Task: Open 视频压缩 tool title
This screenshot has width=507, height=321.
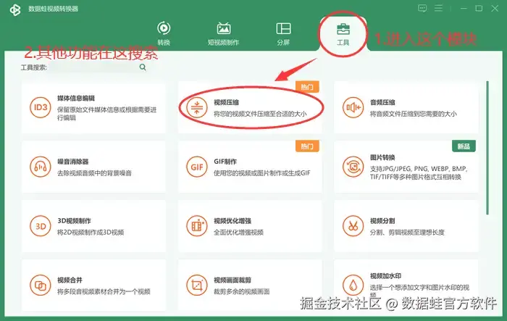Action: click(226, 103)
